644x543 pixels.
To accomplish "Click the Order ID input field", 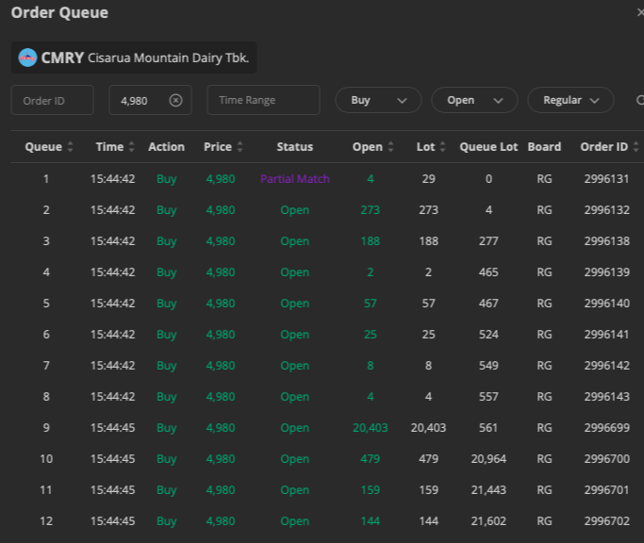I will [52, 100].
